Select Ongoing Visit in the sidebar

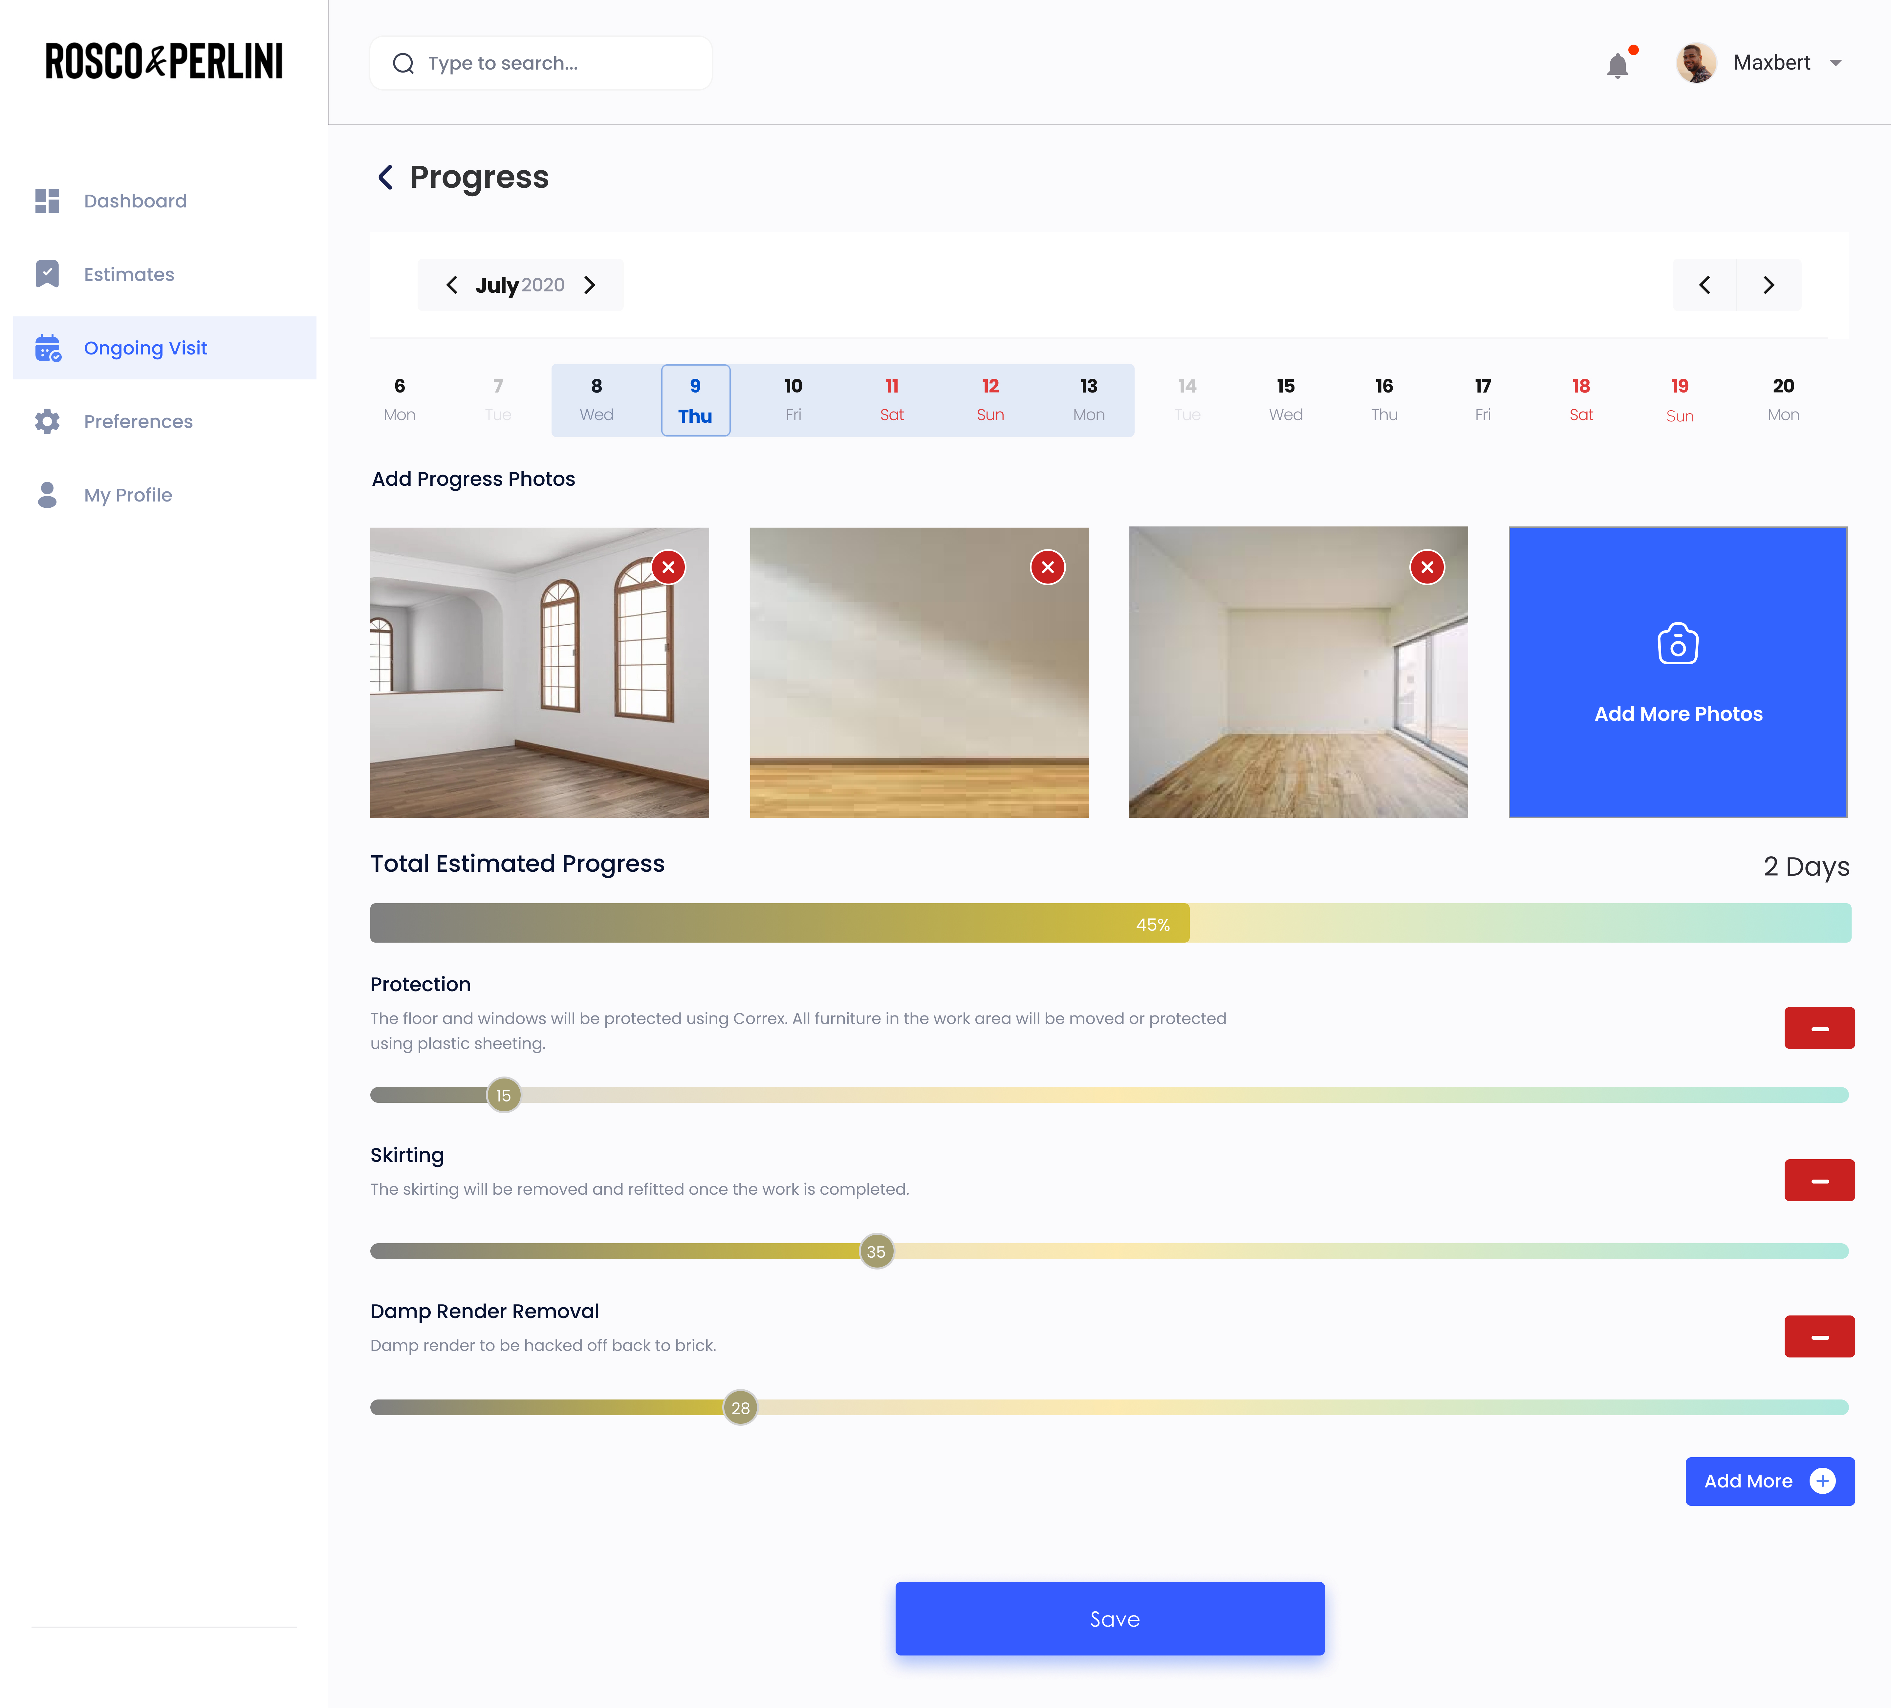(x=164, y=348)
